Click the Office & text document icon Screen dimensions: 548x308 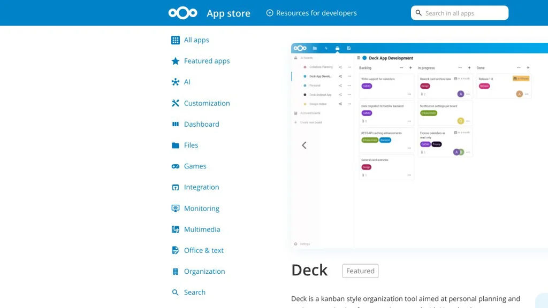pyautogui.click(x=176, y=250)
